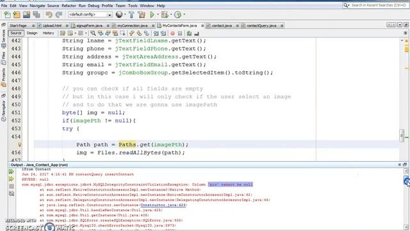Open the Tools menu
410x231 pixels.
(x=133, y=6)
